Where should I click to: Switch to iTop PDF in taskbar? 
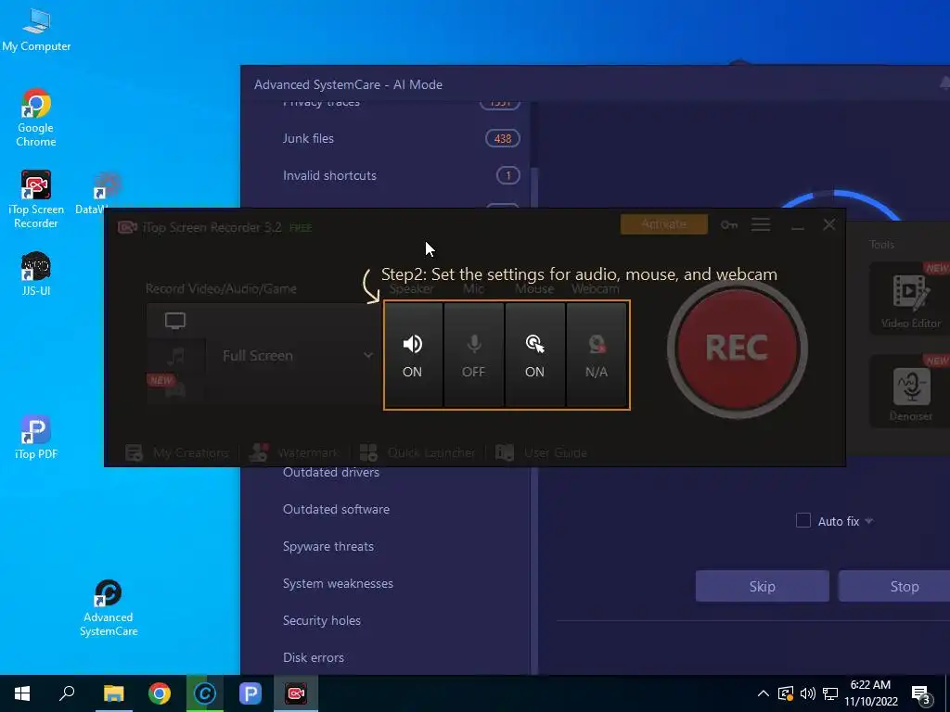pos(250,693)
